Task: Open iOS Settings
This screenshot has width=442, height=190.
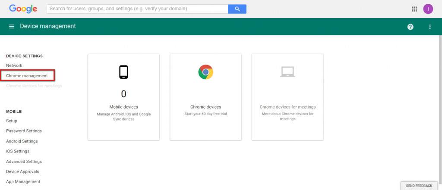Action: 18,151
